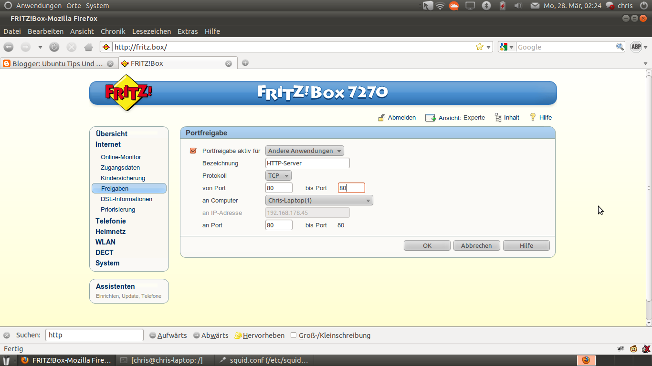Open DSL-Informationen in sidebar

tap(126, 199)
